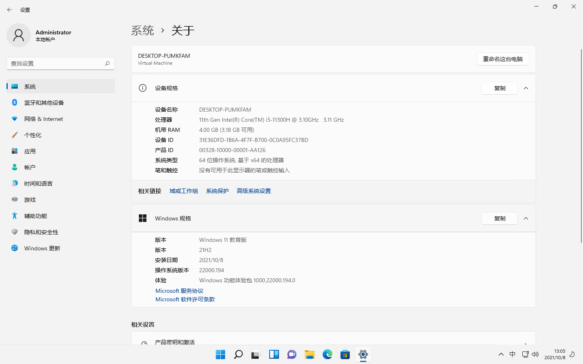Click the RAM value 4.00 GB (3.18 GB 可用)
This screenshot has height=364, width=583.
(x=227, y=130)
